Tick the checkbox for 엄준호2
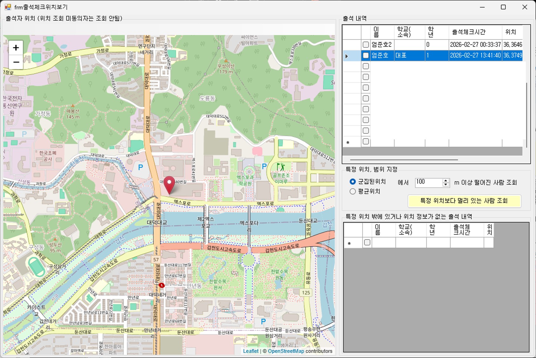Image resolution: width=536 pixels, height=358 pixels. tap(366, 45)
